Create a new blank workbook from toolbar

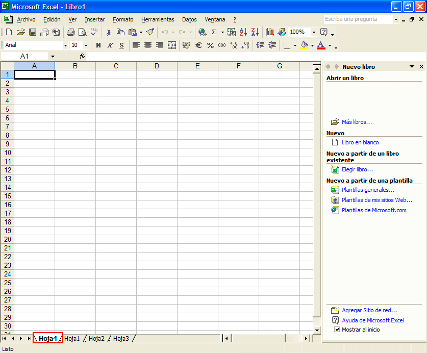click(9, 32)
